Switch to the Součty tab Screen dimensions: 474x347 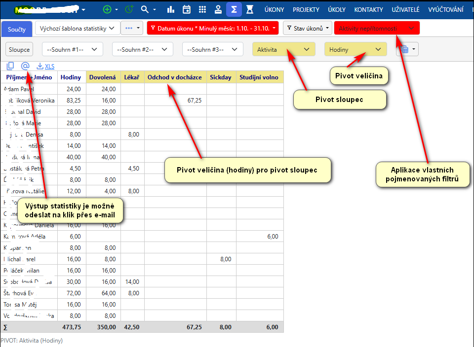(17, 29)
